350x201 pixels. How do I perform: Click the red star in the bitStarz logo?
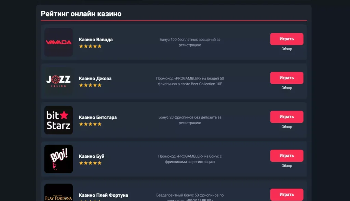click(x=63, y=115)
